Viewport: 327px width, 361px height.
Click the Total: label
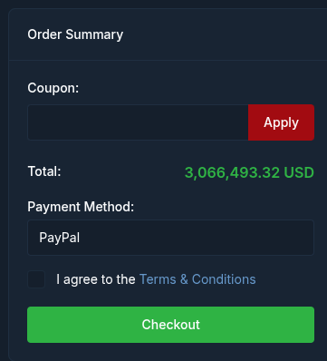[44, 171]
